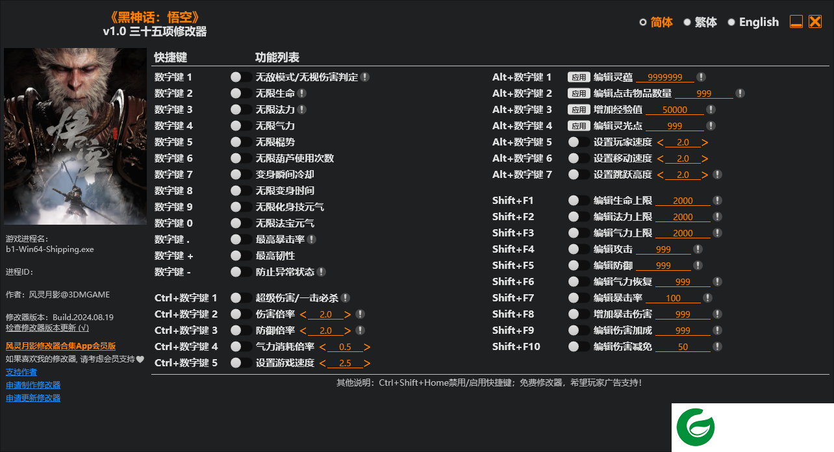The height and width of the screenshot is (452, 834).
Task: Click 检查修改器版本更新 link
Action: click(x=47, y=328)
